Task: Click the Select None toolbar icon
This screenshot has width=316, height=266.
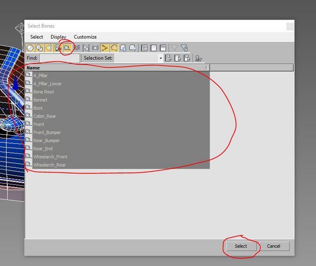Action: (154, 48)
